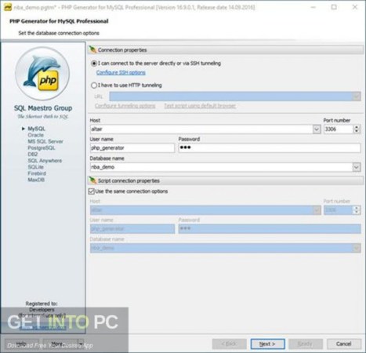
Task: Click the Script connection properties section icon
Action: click(92, 180)
